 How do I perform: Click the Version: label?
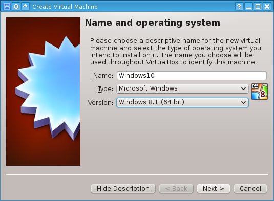[100, 103]
